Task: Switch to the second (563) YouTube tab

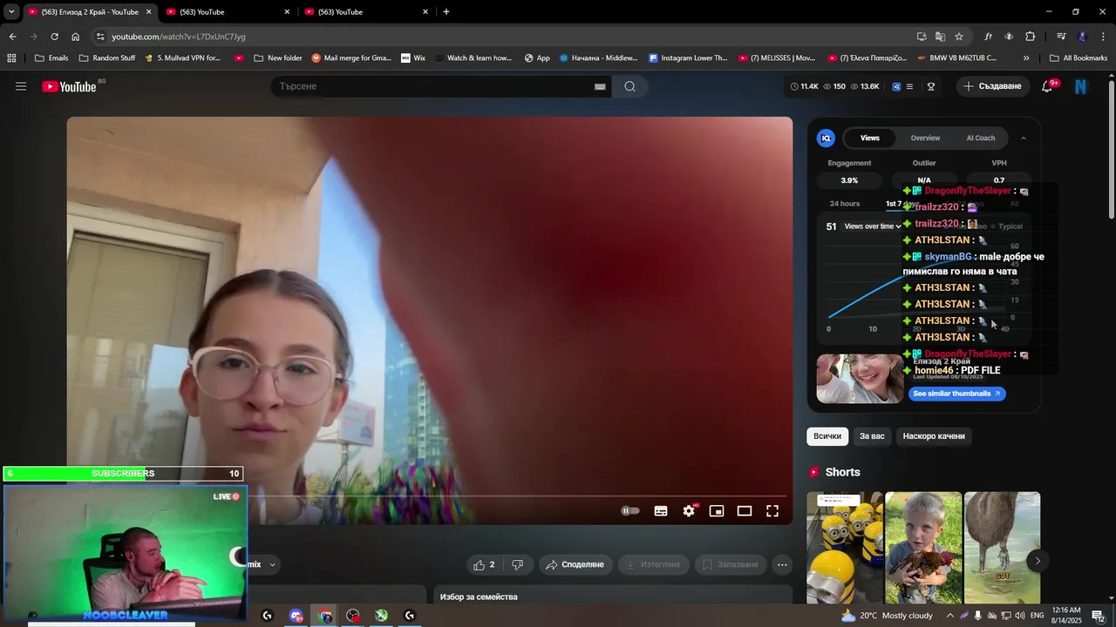Action: (x=227, y=11)
